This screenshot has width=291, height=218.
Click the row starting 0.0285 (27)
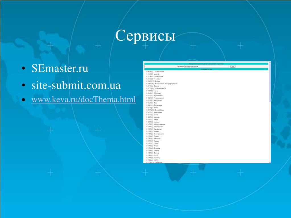tap(153, 81)
